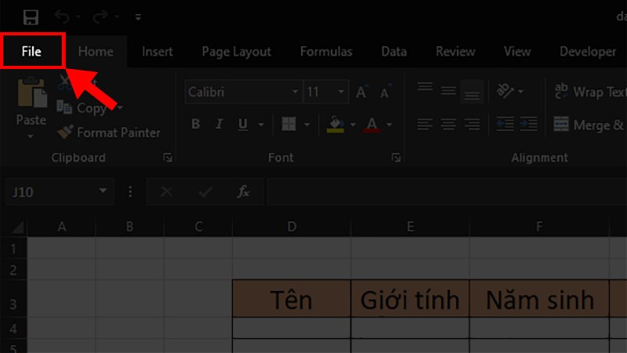Decrease the indent

click(505, 124)
